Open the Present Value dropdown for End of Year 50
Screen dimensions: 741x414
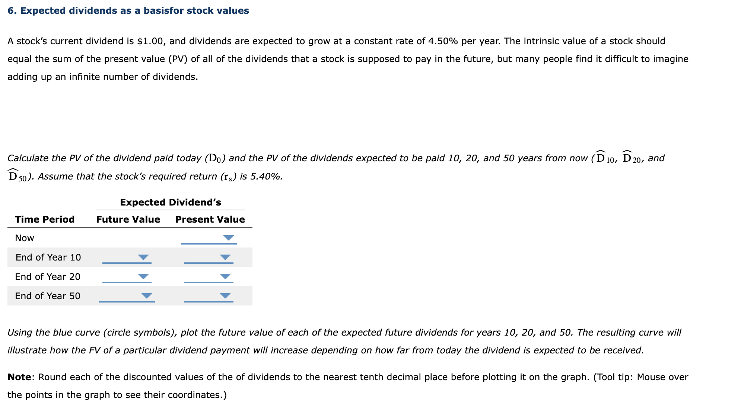point(225,295)
